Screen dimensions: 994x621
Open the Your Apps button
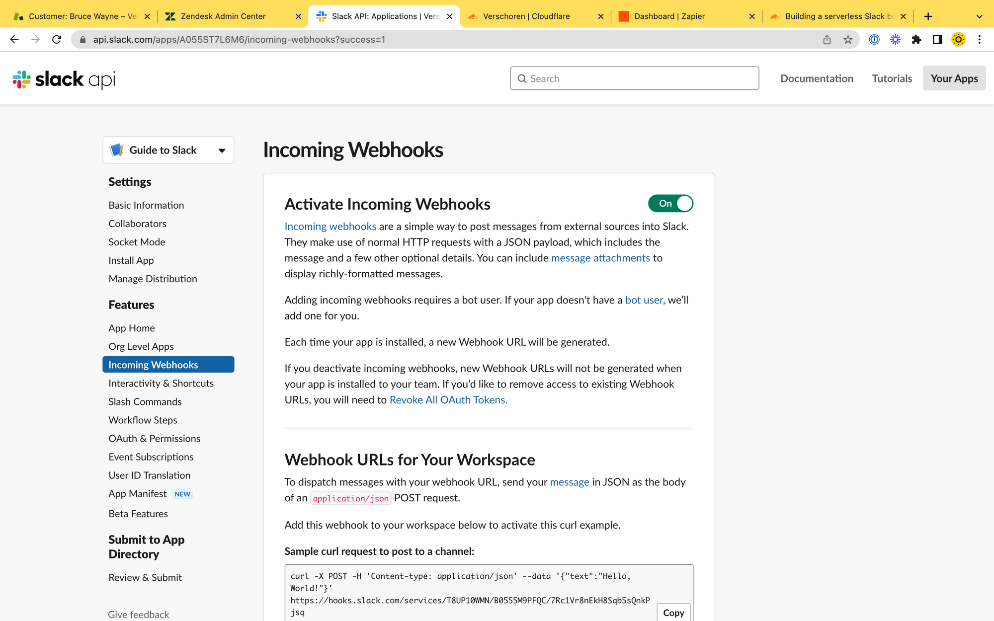click(x=954, y=78)
